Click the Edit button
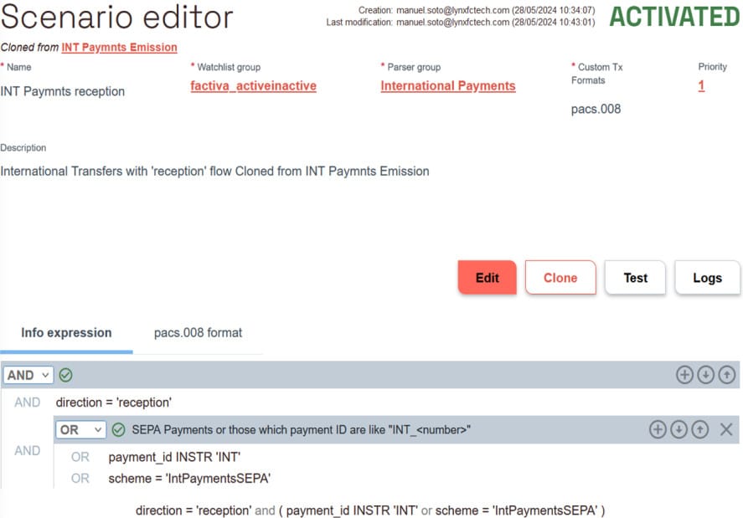This screenshot has height=518, width=743. point(487,277)
